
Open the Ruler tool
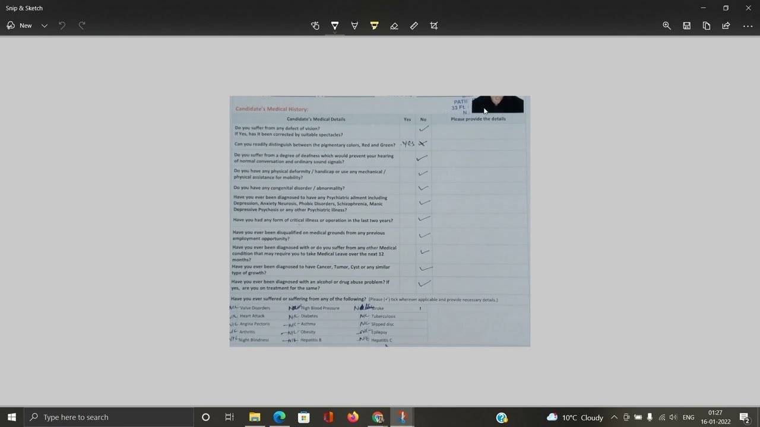click(x=414, y=26)
